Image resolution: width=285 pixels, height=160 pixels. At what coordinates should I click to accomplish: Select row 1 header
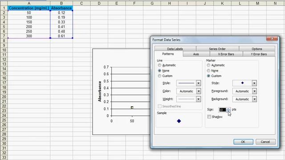point(4,8)
